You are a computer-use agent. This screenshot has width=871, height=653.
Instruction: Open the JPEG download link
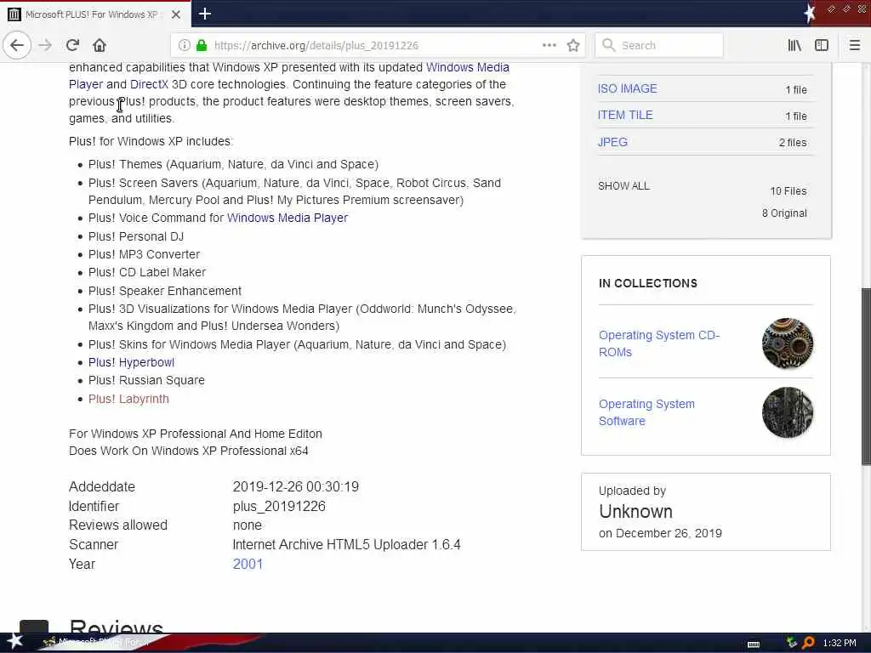point(612,142)
